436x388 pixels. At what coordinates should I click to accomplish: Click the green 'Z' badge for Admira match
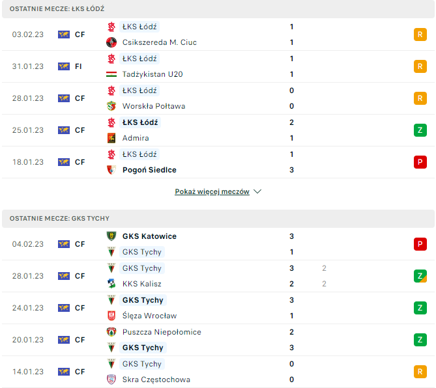[420, 130]
